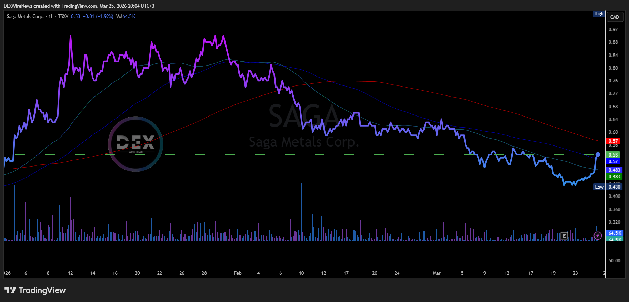Image resolution: width=629 pixels, height=302 pixels.
Task: Open the 1h interval selector in legend
Action: [x=51, y=16]
